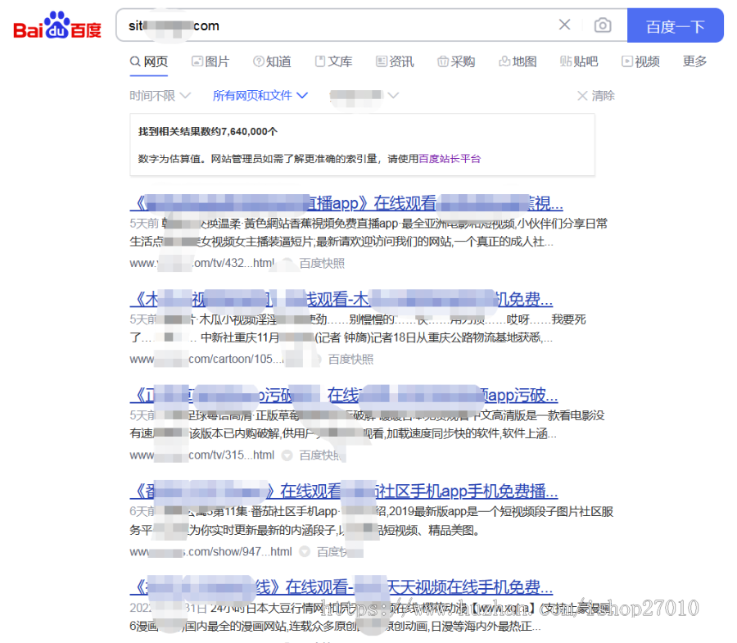737x643 pixels.
Task: Open 百度快照 for the tv/432 result
Action: click(x=322, y=263)
